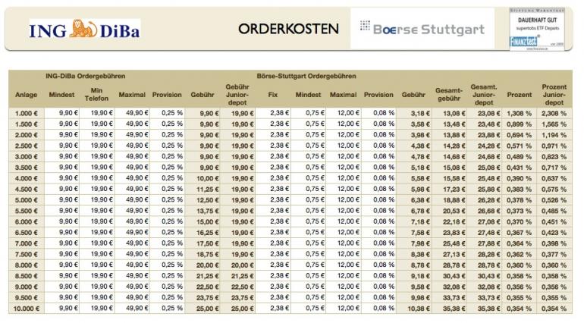Image resolution: width=584 pixels, height=323 pixels.
Task: Select the Anlage cell '2.000 €'
Action: point(26,135)
